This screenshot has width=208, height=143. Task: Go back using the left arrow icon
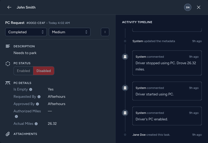(x=9, y=7)
